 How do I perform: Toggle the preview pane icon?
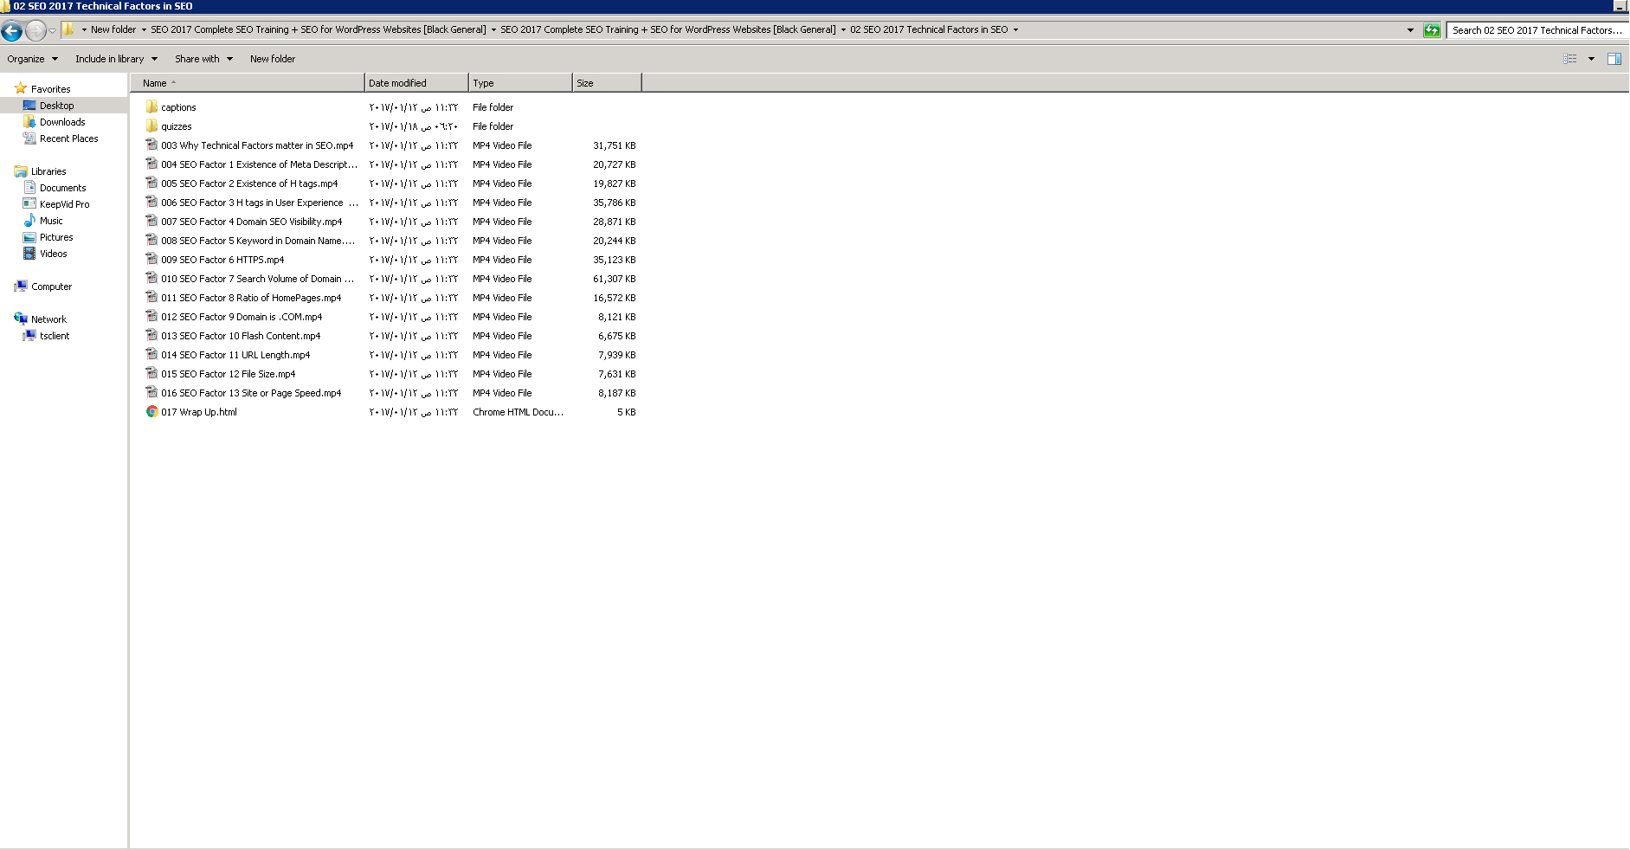pyautogui.click(x=1614, y=59)
